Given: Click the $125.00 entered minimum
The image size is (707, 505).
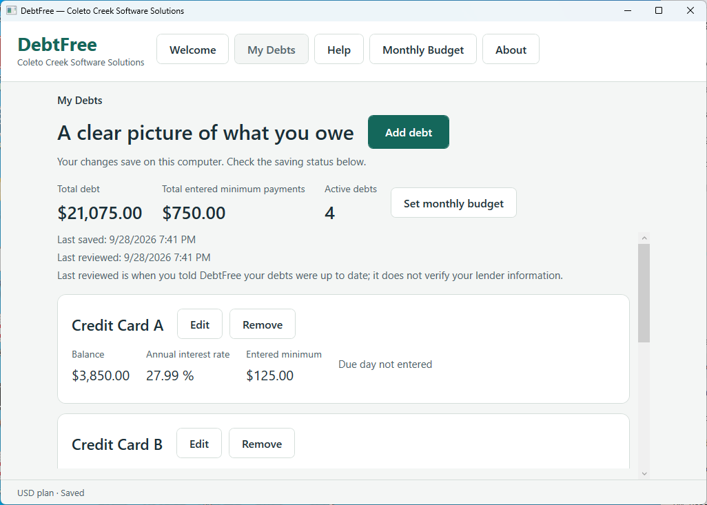Looking at the screenshot, I should coord(269,375).
